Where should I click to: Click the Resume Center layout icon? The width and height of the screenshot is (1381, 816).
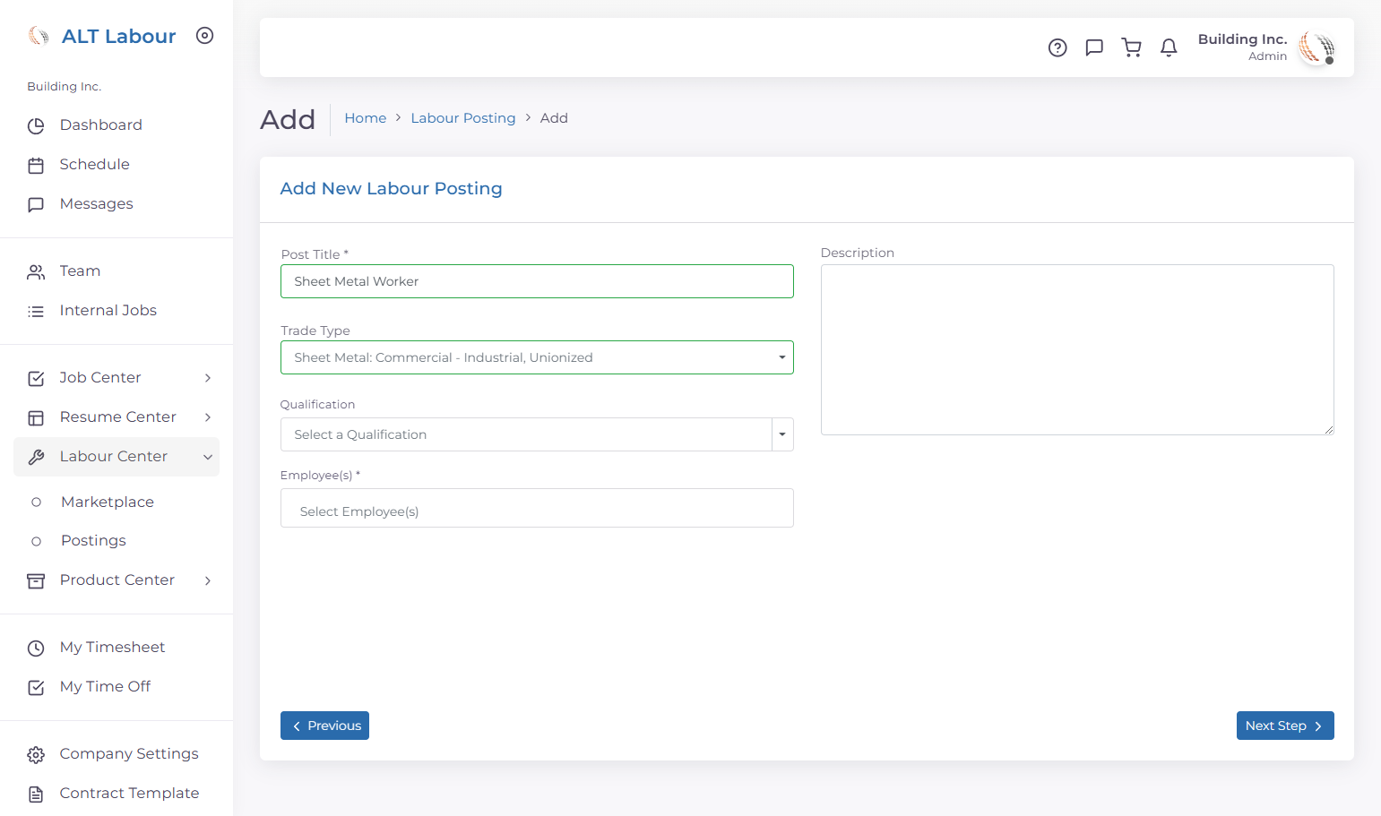36,418
